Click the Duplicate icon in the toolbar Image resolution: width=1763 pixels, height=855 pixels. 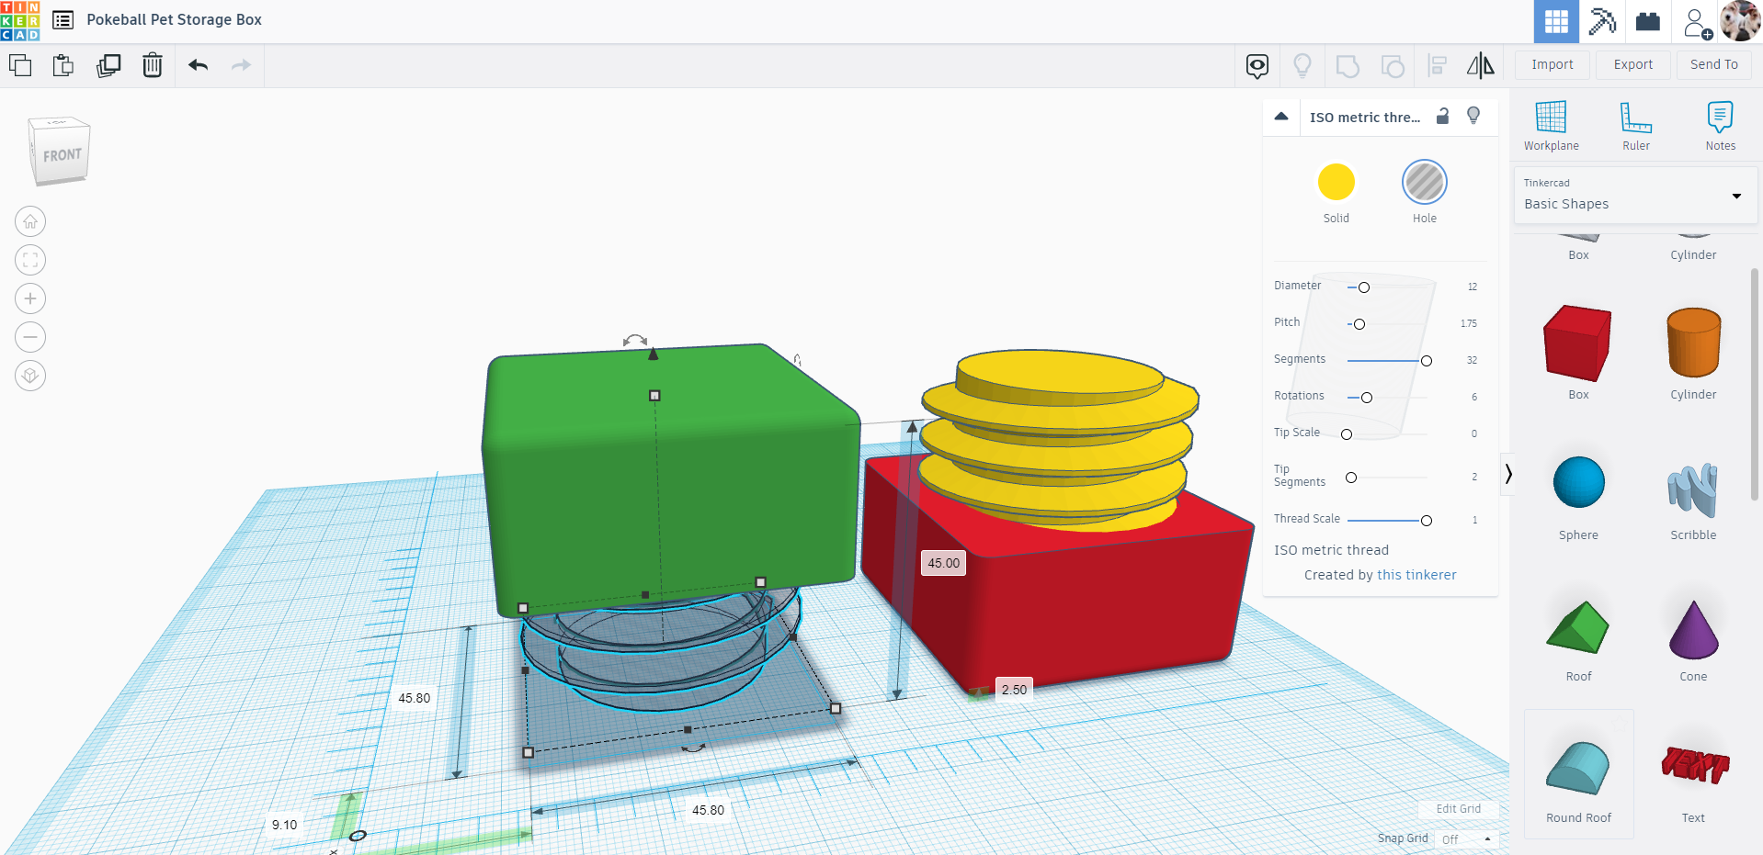(x=108, y=65)
